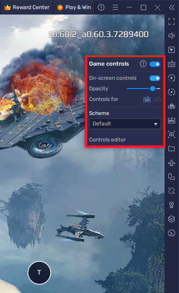Open Play & Win
Viewport: 179px width, 293px height.
[74, 7]
